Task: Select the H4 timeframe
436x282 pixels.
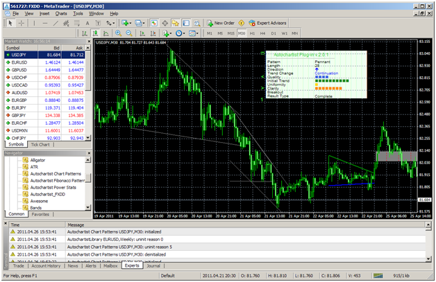Action: click(262, 33)
